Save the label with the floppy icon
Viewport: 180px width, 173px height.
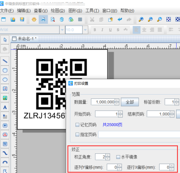22,19
